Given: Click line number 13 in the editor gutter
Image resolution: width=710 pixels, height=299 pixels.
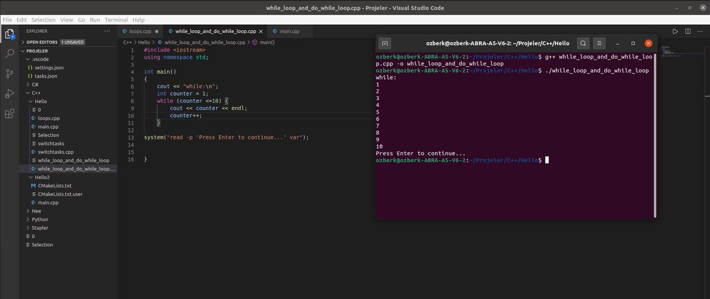Looking at the screenshot, I should point(131,137).
